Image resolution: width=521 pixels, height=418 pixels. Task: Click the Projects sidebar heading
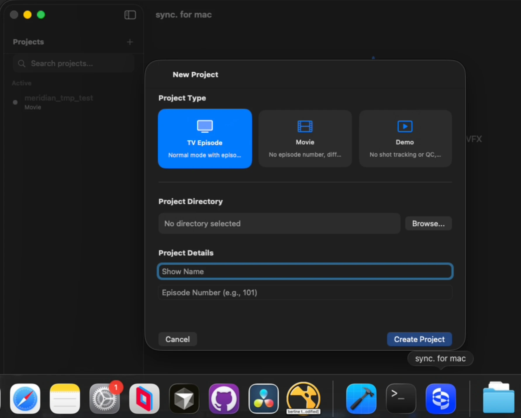(x=28, y=42)
